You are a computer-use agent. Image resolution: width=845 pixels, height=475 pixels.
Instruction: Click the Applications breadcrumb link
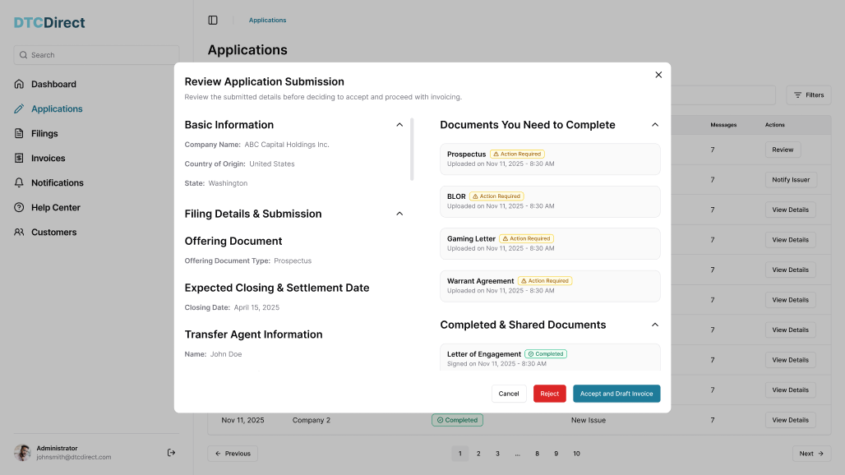pyautogui.click(x=267, y=20)
